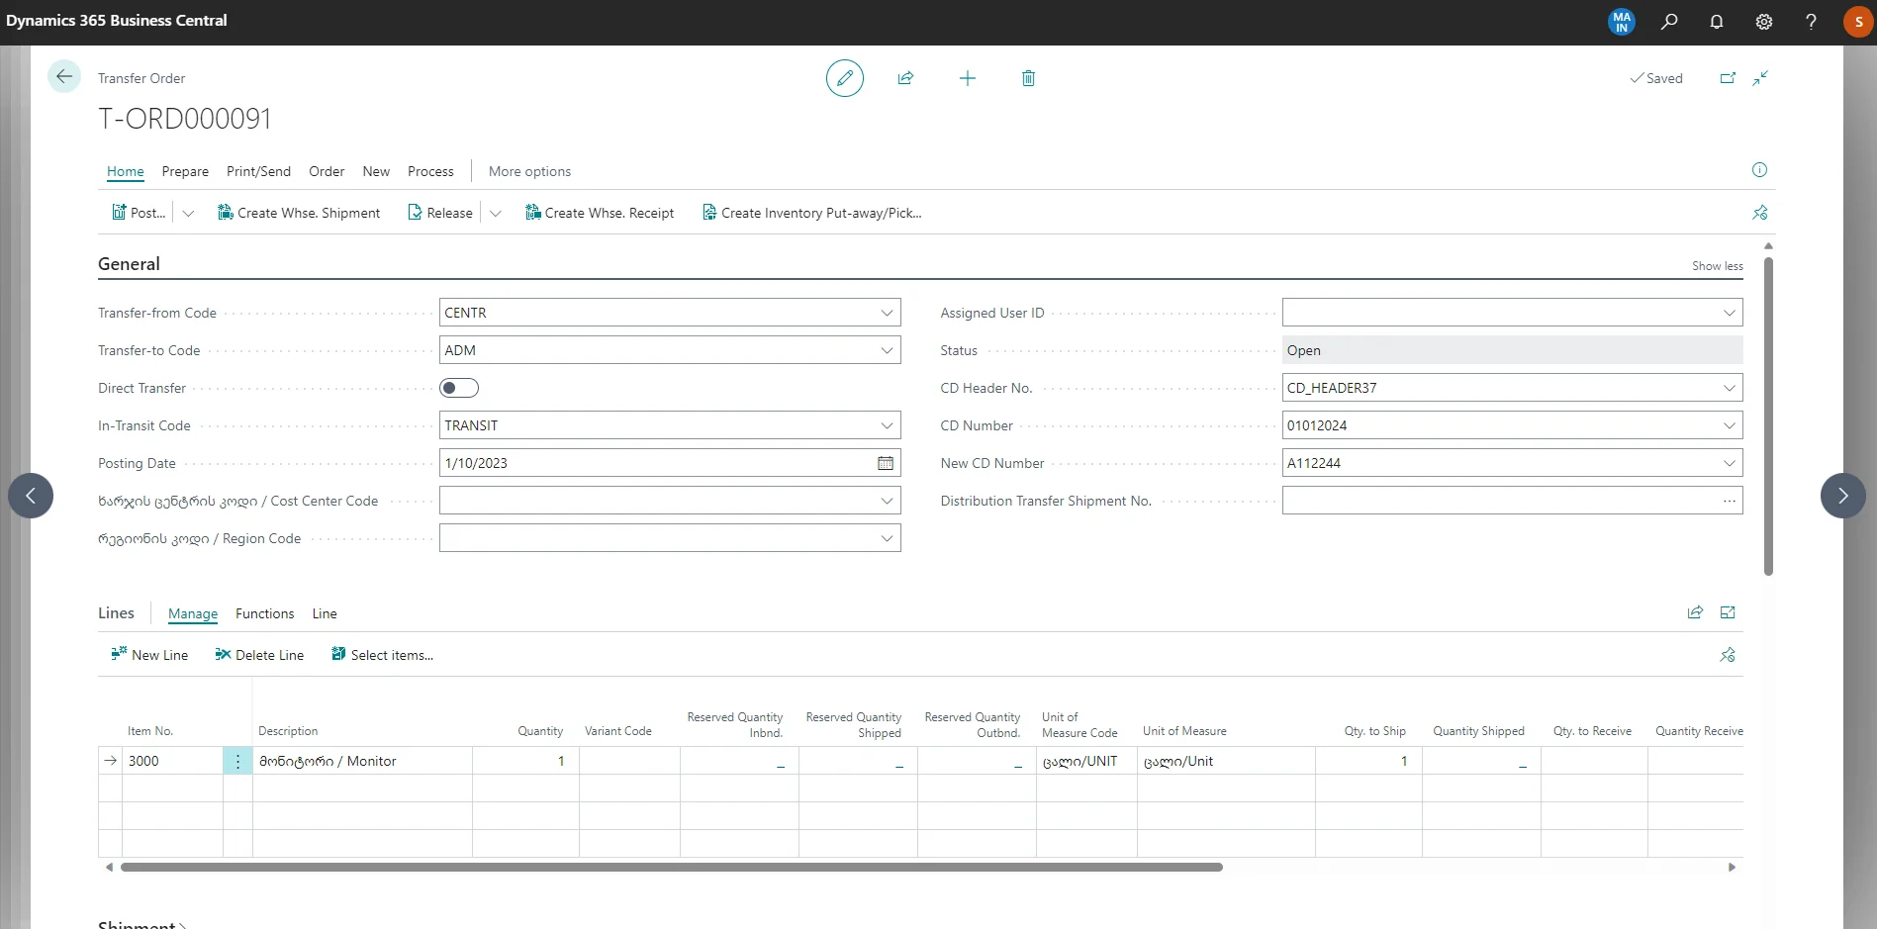The width and height of the screenshot is (1877, 929).
Task: Delete the transfer order via trash icon
Action: (x=1028, y=78)
